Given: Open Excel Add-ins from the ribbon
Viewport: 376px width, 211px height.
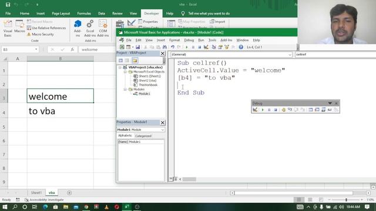Looking at the screenshot, I should click(90, 28).
